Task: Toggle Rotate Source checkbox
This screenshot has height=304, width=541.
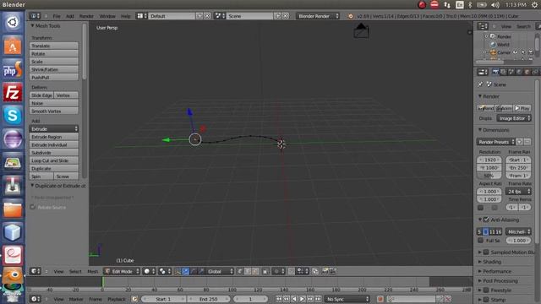Action: coord(33,207)
